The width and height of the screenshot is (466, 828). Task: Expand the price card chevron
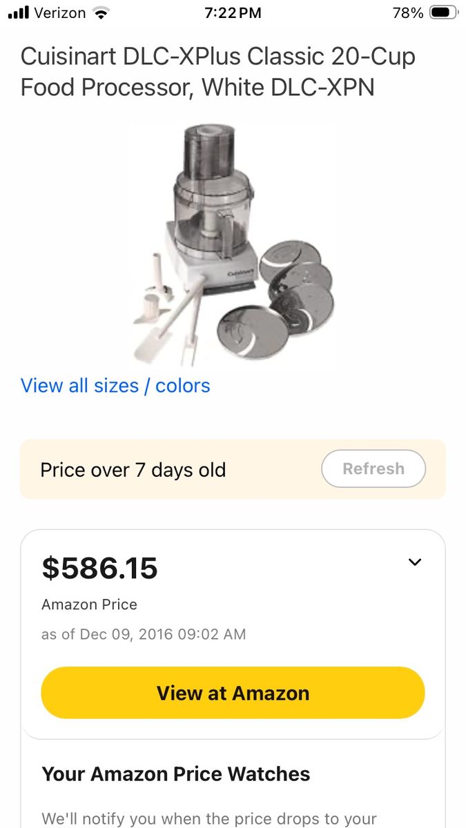click(415, 562)
